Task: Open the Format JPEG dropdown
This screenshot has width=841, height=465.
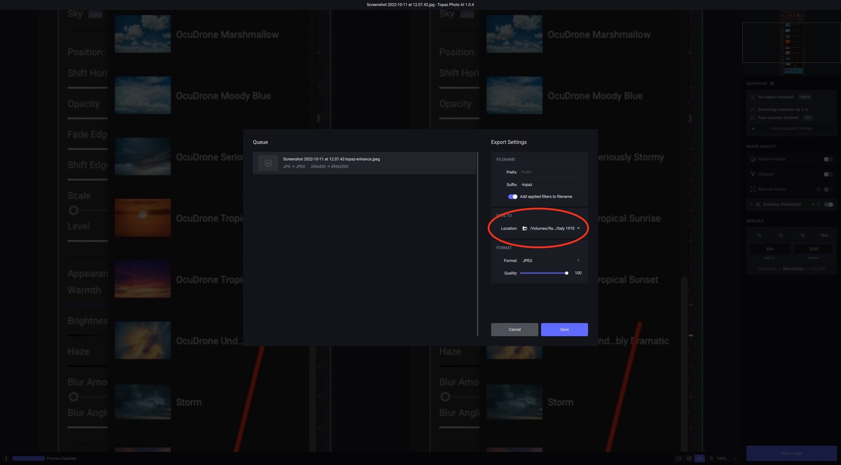Action: [578, 261]
